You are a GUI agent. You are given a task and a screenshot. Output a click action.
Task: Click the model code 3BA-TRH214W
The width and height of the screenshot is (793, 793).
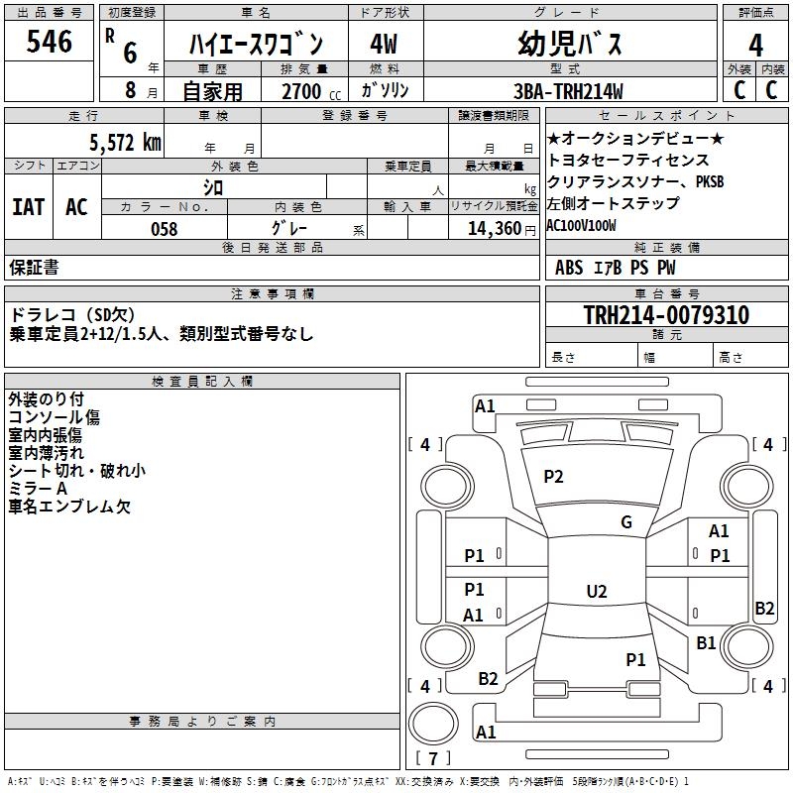click(568, 91)
